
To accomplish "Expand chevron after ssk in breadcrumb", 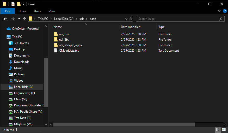I will pos(87,19).
